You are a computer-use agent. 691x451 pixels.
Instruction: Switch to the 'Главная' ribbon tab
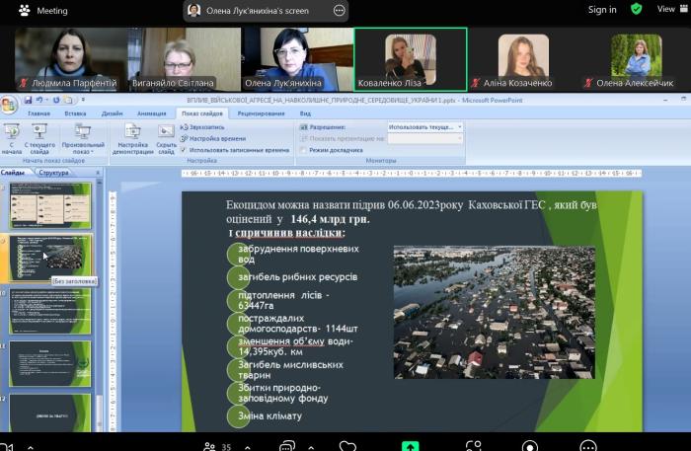(39, 113)
